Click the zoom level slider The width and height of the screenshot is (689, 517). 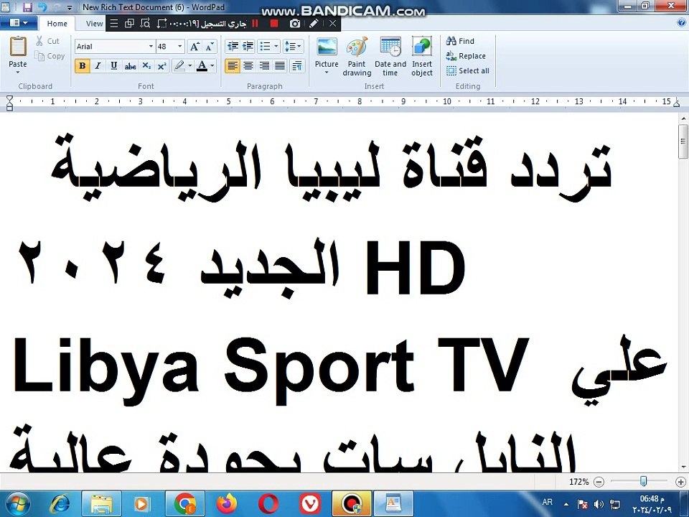click(643, 481)
